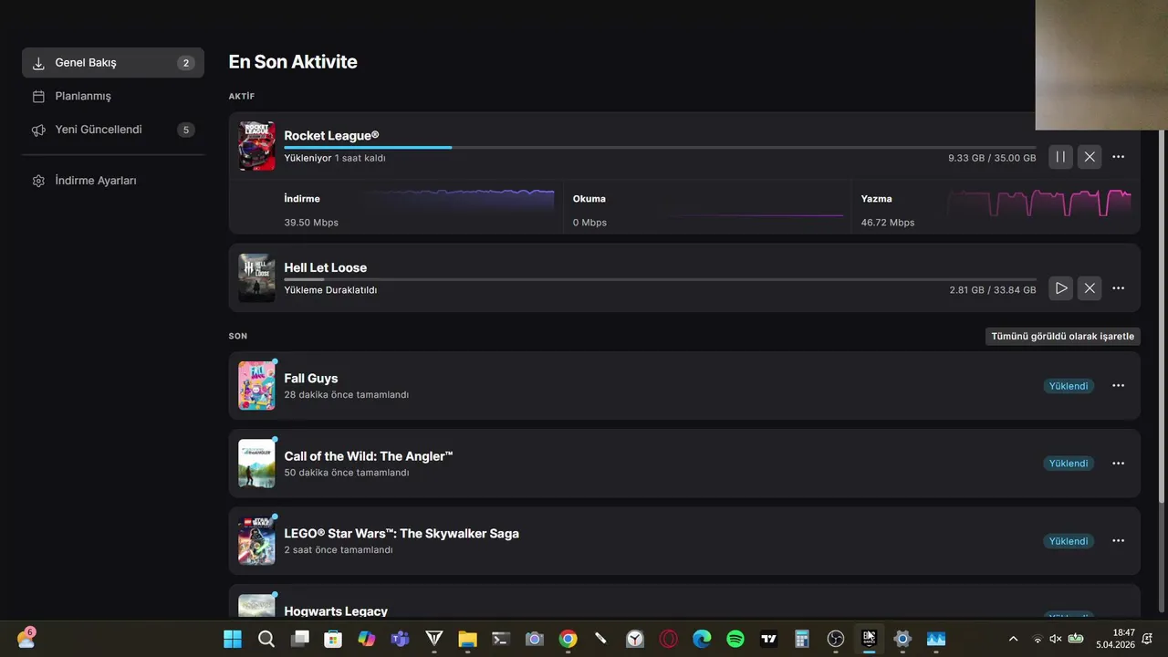
Task: Open the Fall Guys more options menu
Action: pyautogui.click(x=1118, y=386)
